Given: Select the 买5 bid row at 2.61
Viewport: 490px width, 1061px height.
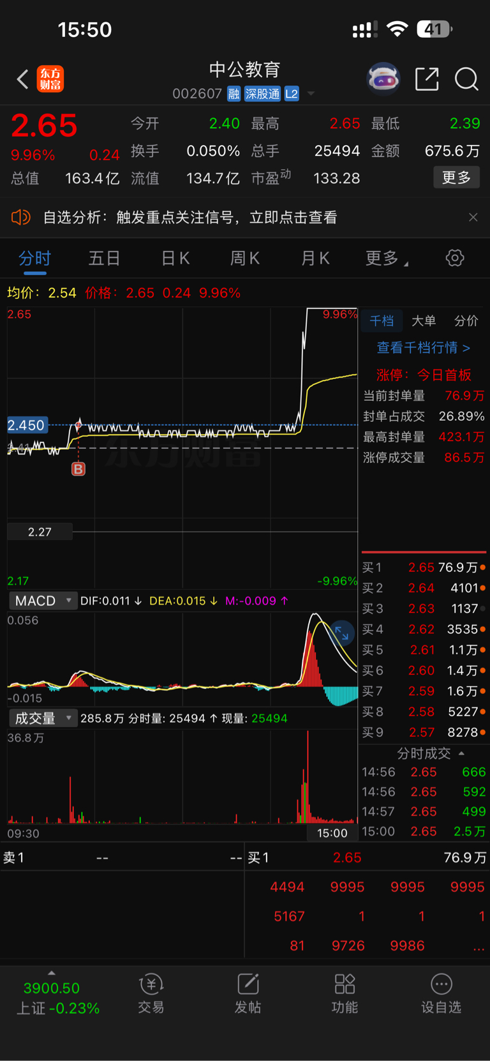Looking at the screenshot, I should pos(424,650).
